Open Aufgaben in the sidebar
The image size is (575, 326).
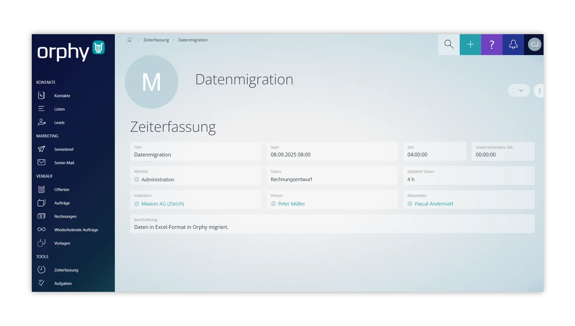(x=63, y=283)
